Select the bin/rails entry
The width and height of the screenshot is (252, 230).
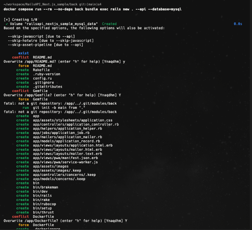point(43,196)
